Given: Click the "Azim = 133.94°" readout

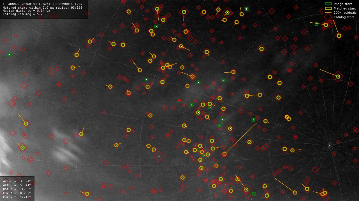Looking at the screenshot, I should pos(17,181).
